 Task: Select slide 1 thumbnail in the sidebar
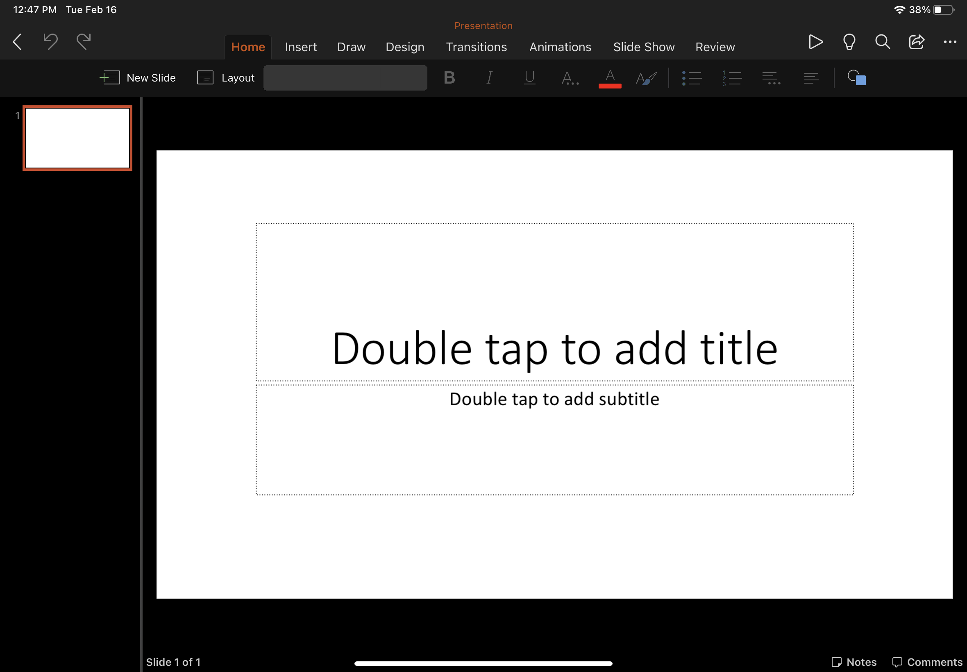pos(77,138)
